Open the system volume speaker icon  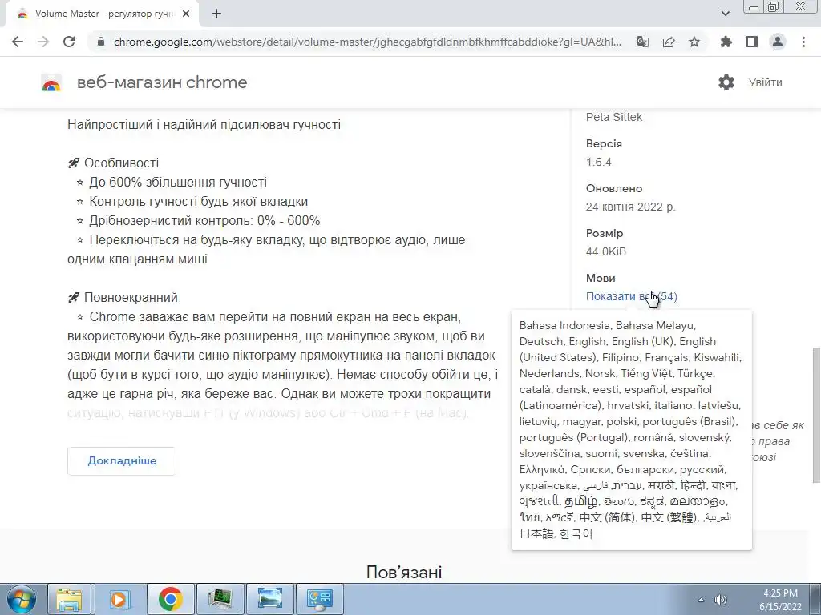[x=721, y=600]
